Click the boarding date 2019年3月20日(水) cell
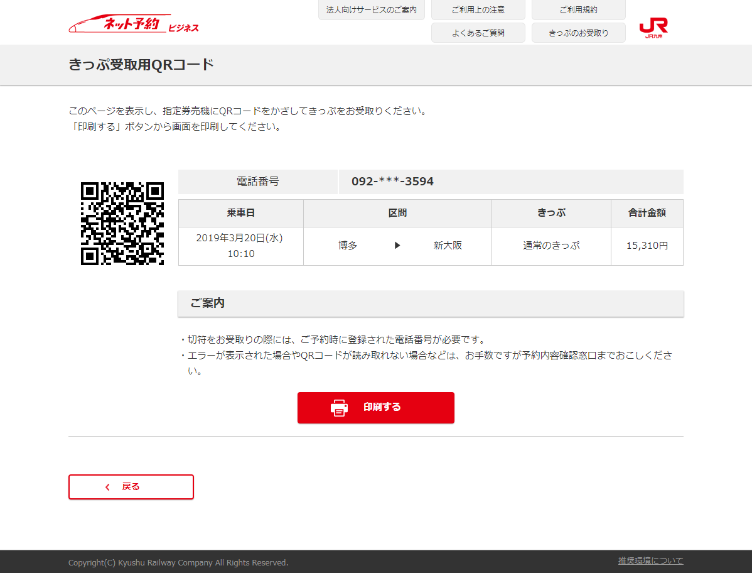The width and height of the screenshot is (752, 573). pos(240,238)
